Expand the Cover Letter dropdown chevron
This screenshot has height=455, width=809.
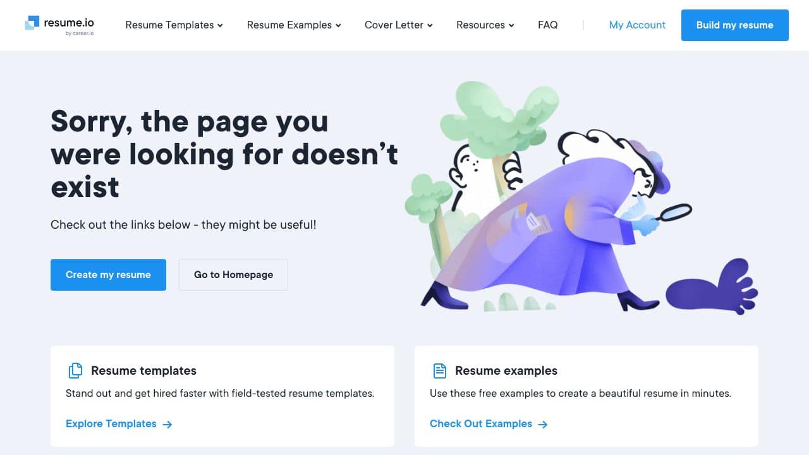coord(430,25)
